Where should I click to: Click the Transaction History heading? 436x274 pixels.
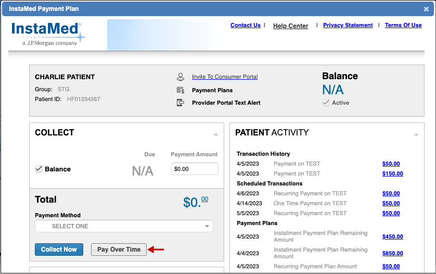pyautogui.click(x=263, y=154)
